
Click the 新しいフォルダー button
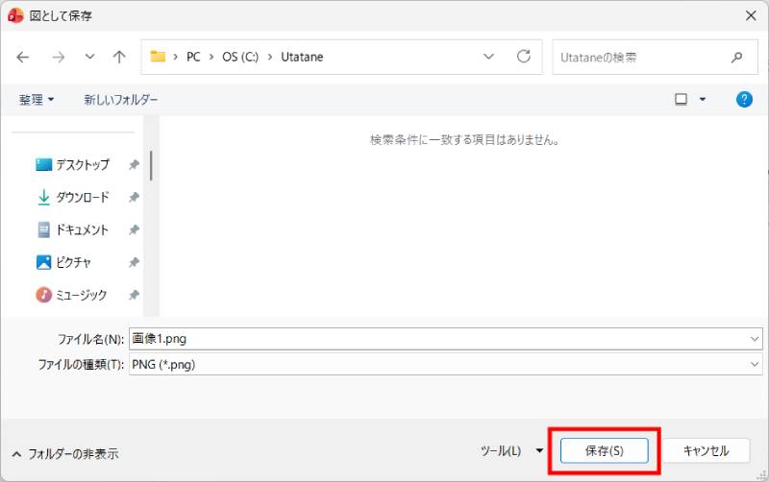(x=121, y=100)
